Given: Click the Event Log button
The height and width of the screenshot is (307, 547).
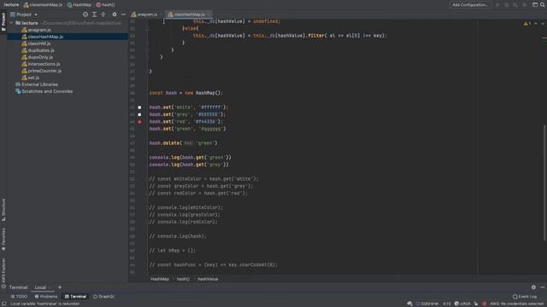Looking at the screenshot, I should pyautogui.click(x=525, y=297).
